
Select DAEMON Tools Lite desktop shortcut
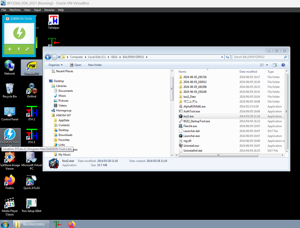click(x=10, y=137)
